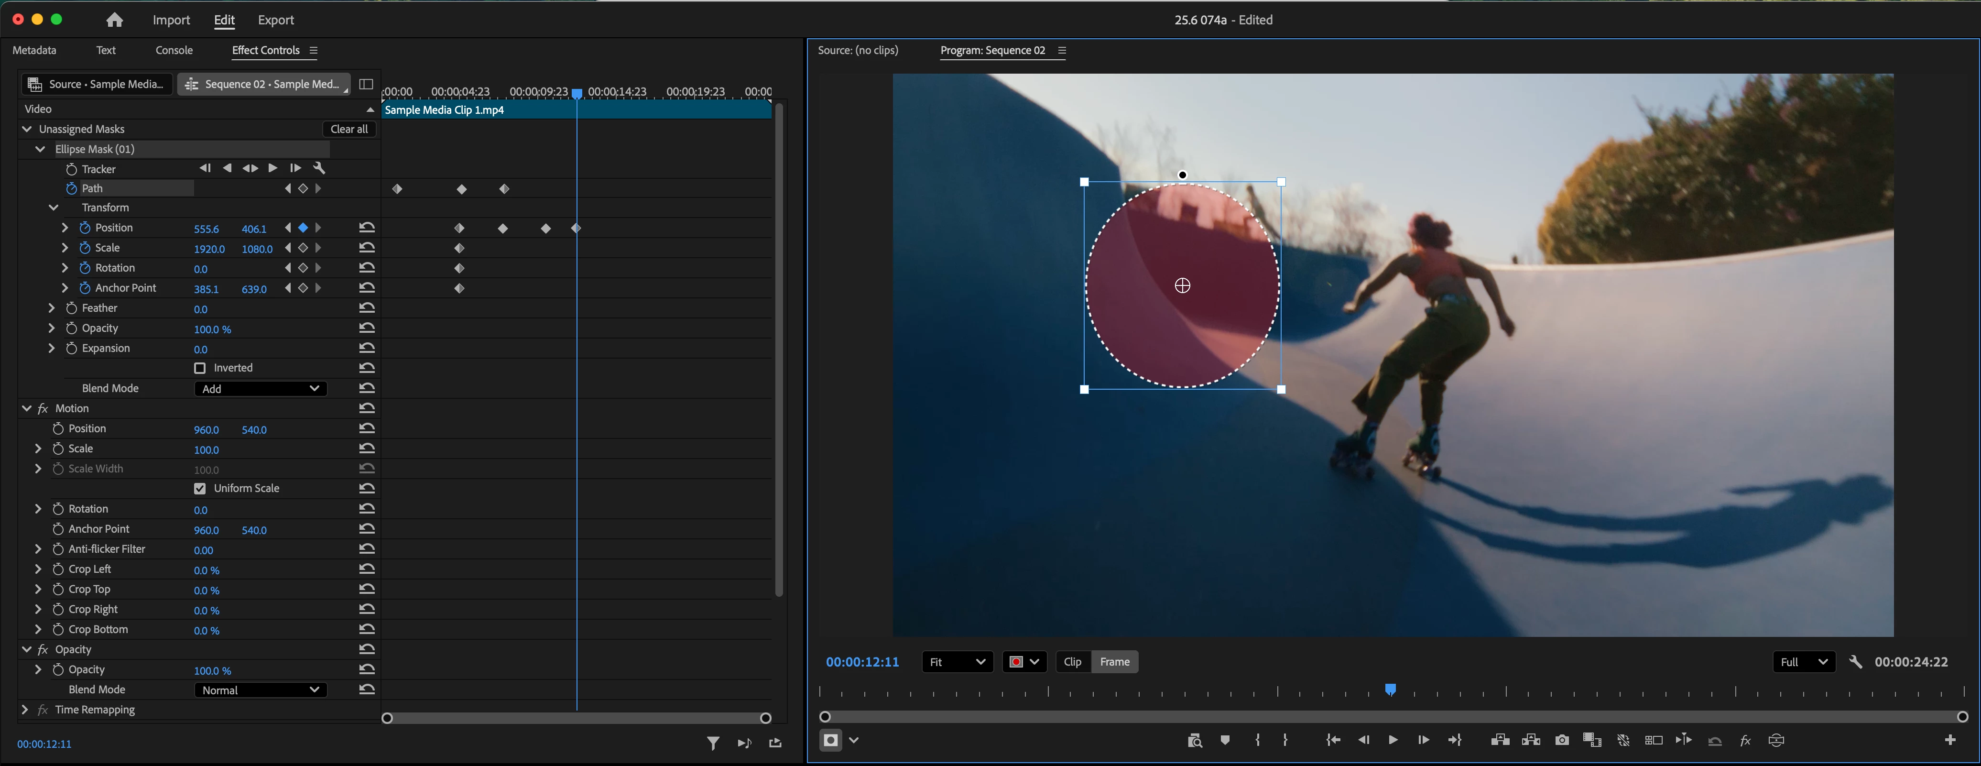Collapse the Ellipse Mask (01) group

tap(40, 149)
